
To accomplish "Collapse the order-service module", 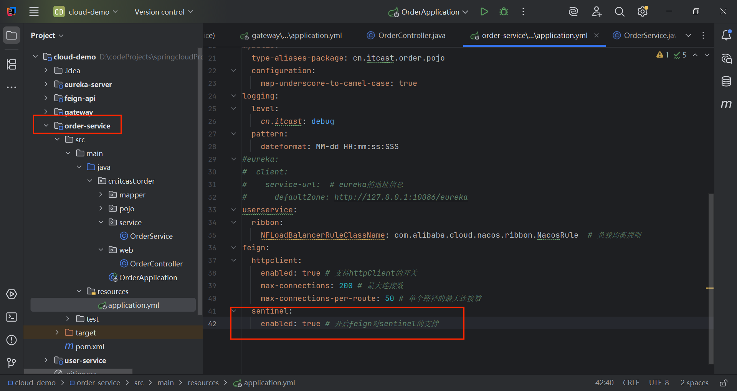I will 46,126.
